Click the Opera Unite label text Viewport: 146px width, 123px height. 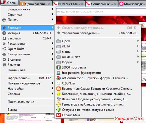(x=16, y=49)
